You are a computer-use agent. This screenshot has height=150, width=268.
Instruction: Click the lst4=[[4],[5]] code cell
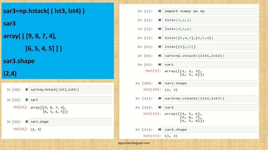(210, 47)
